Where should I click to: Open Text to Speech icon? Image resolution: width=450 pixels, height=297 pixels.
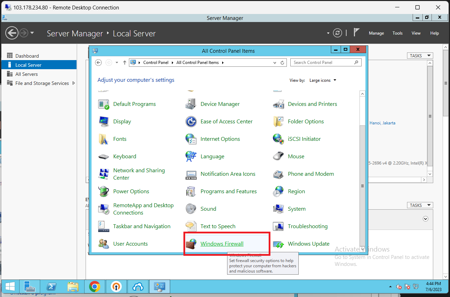click(191, 226)
